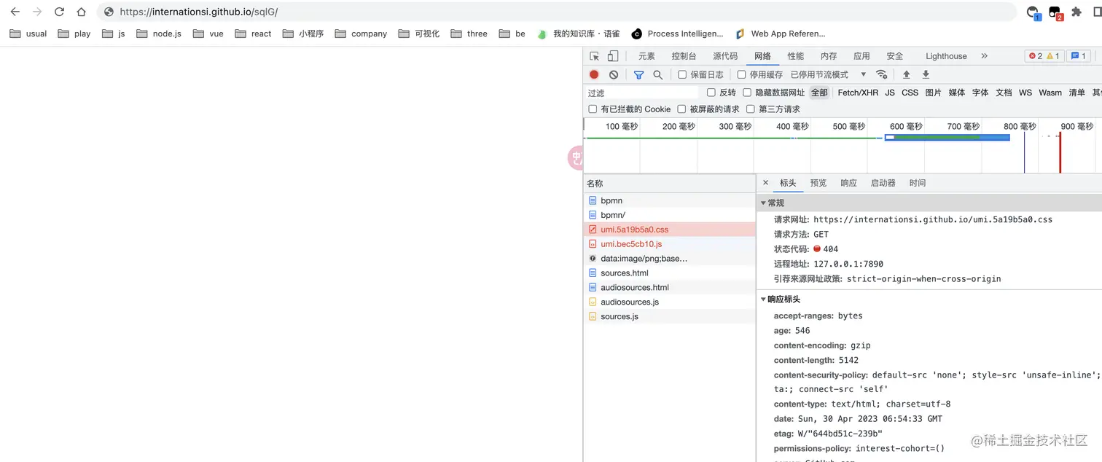Open the 时间 tab of the request
This screenshot has width=1102, height=462.
[918, 183]
